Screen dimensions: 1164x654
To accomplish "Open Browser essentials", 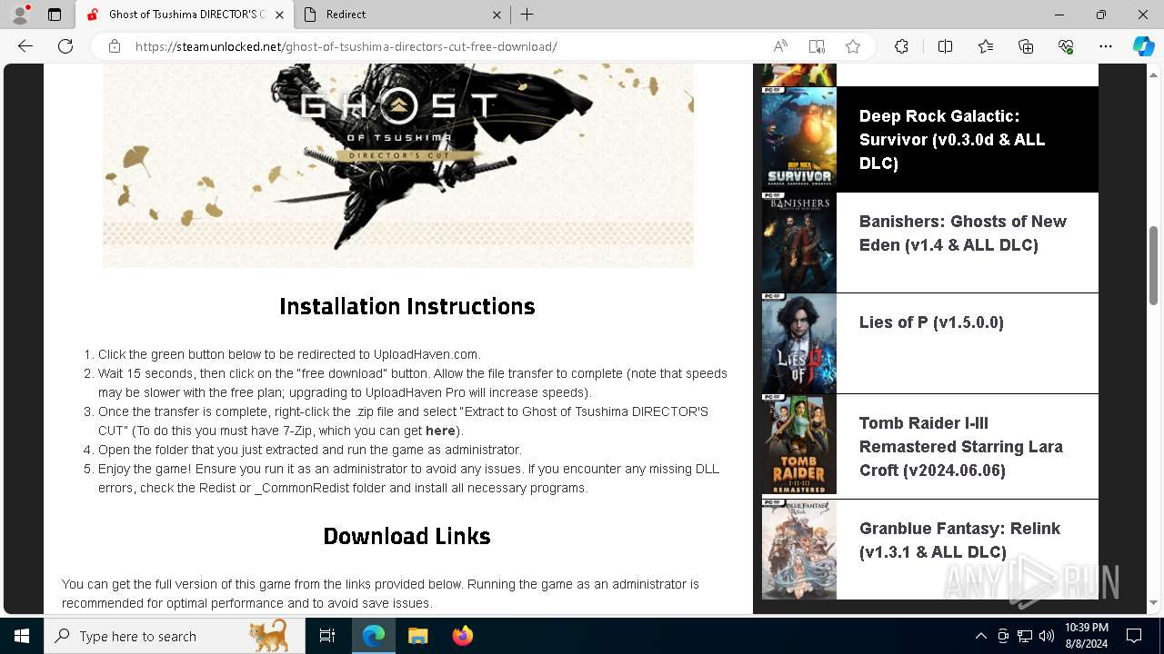I will click(1066, 46).
